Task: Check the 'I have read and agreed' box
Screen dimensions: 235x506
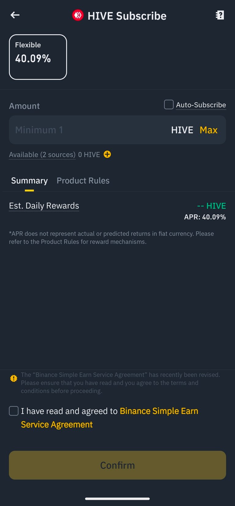Action: click(x=14, y=411)
